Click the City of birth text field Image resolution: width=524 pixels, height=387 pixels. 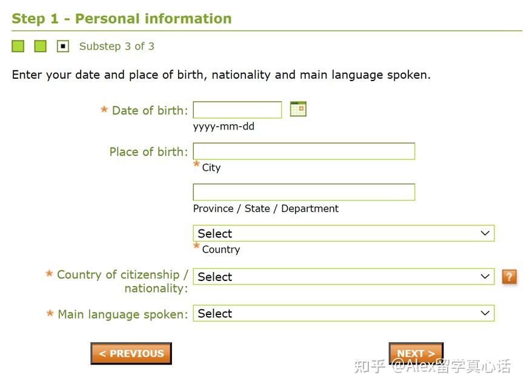point(303,151)
